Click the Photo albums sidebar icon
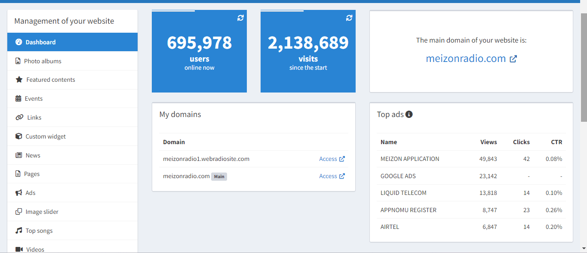Viewport: 587px width, 253px height. pyautogui.click(x=18, y=61)
